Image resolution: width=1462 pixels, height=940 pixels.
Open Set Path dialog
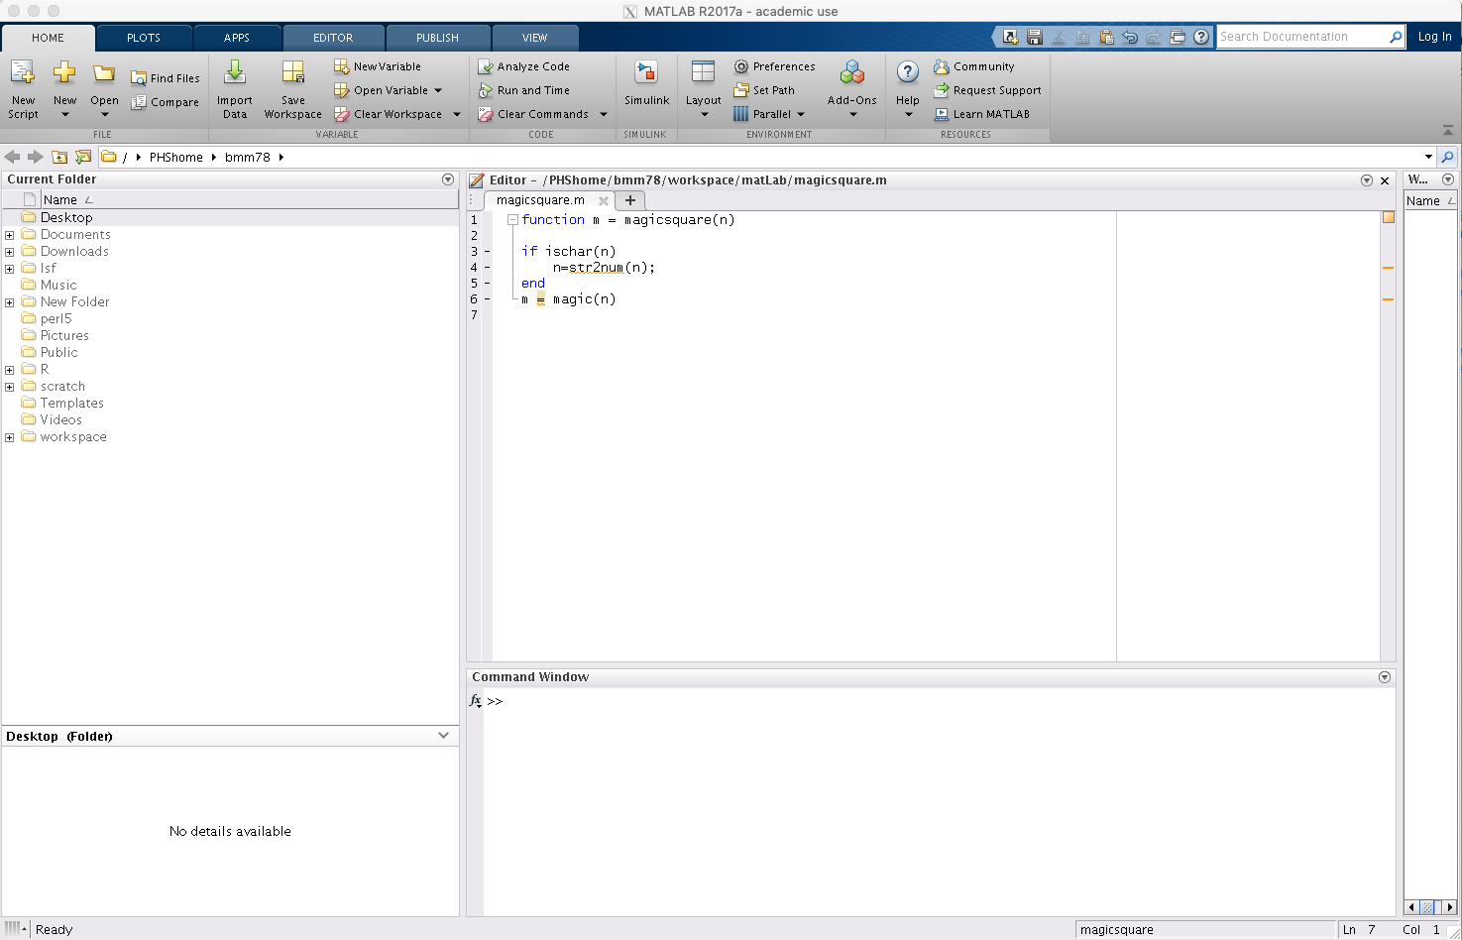point(764,90)
